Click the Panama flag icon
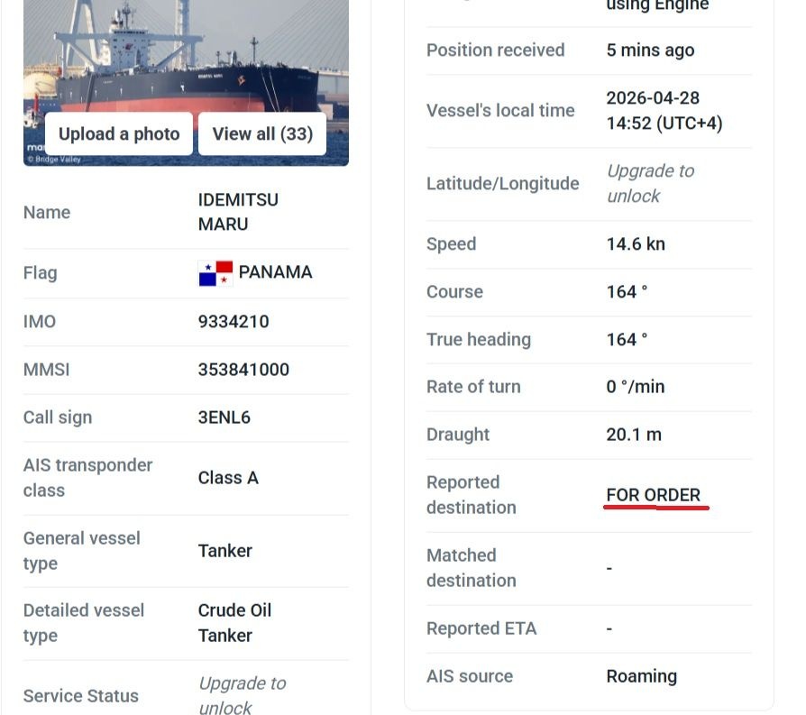Screen dimensions: 806x715 pyautogui.click(x=215, y=273)
